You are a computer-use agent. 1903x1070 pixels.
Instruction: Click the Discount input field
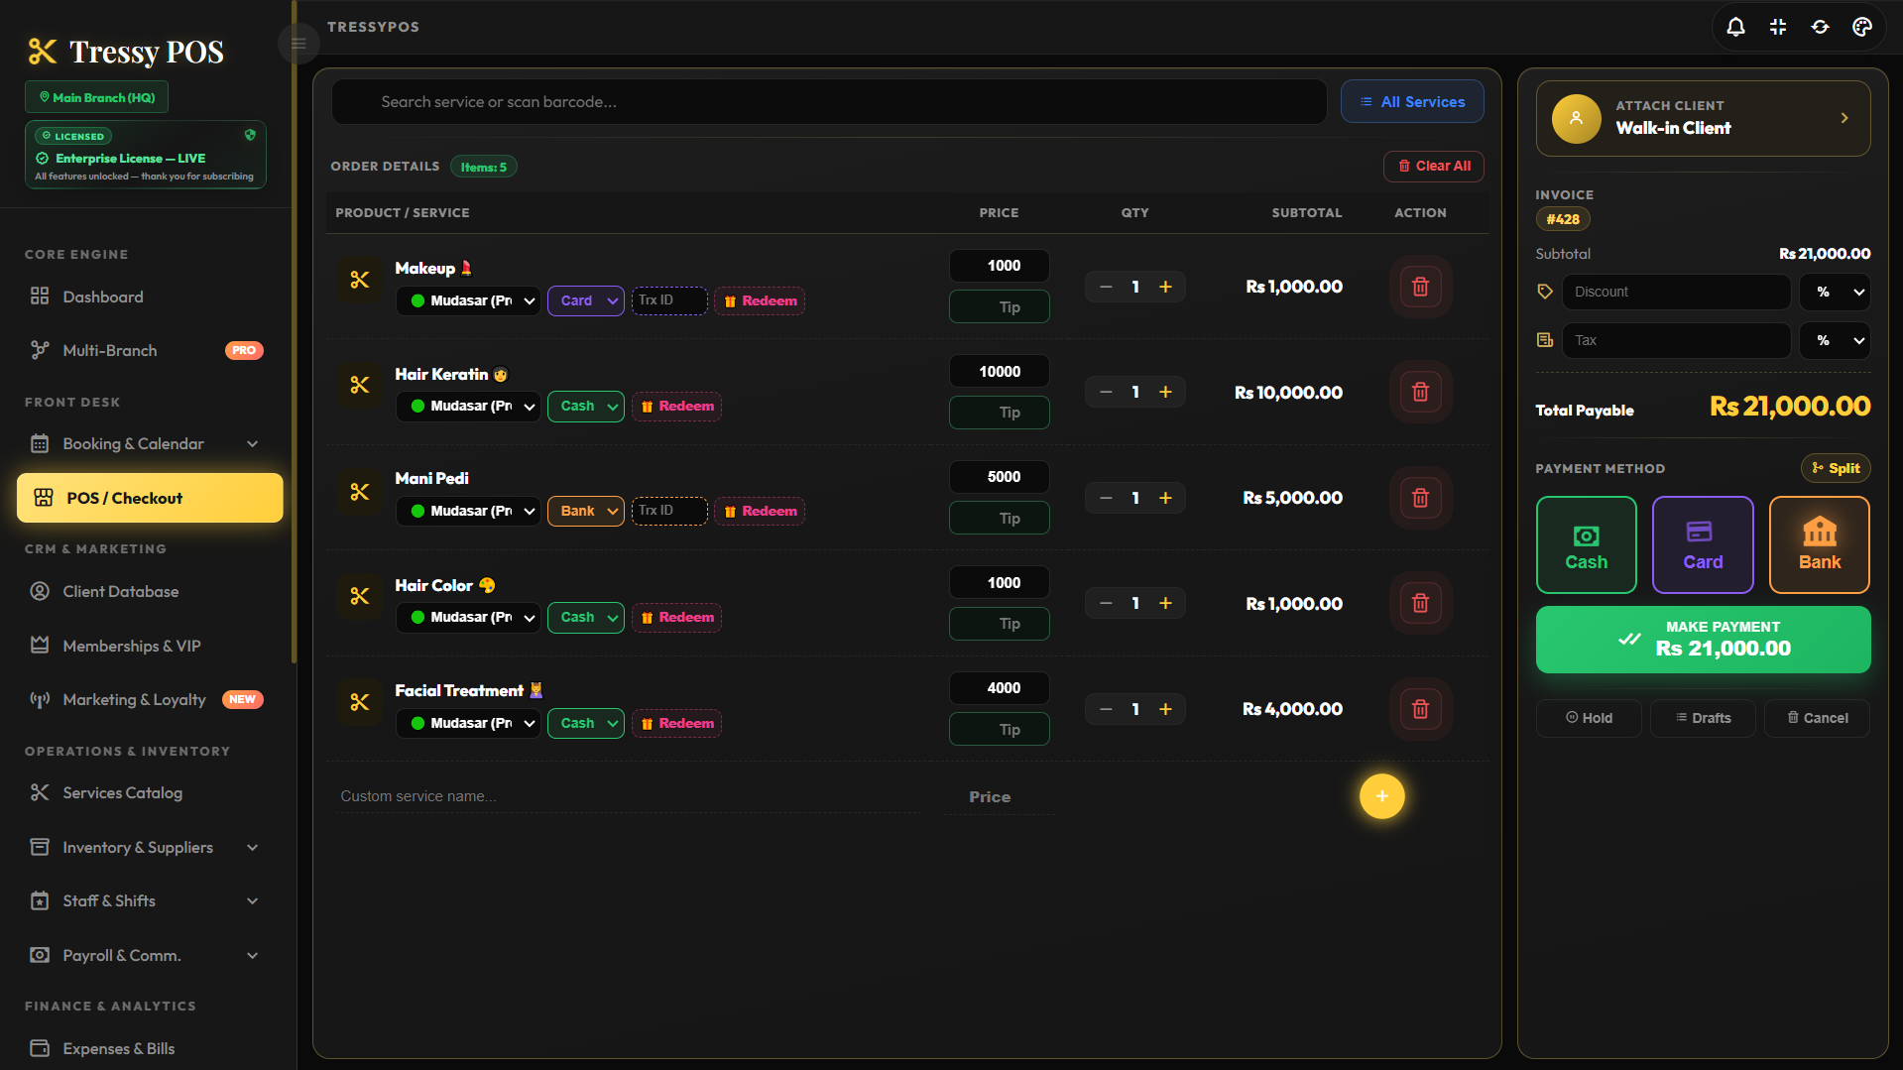(1676, 292)
